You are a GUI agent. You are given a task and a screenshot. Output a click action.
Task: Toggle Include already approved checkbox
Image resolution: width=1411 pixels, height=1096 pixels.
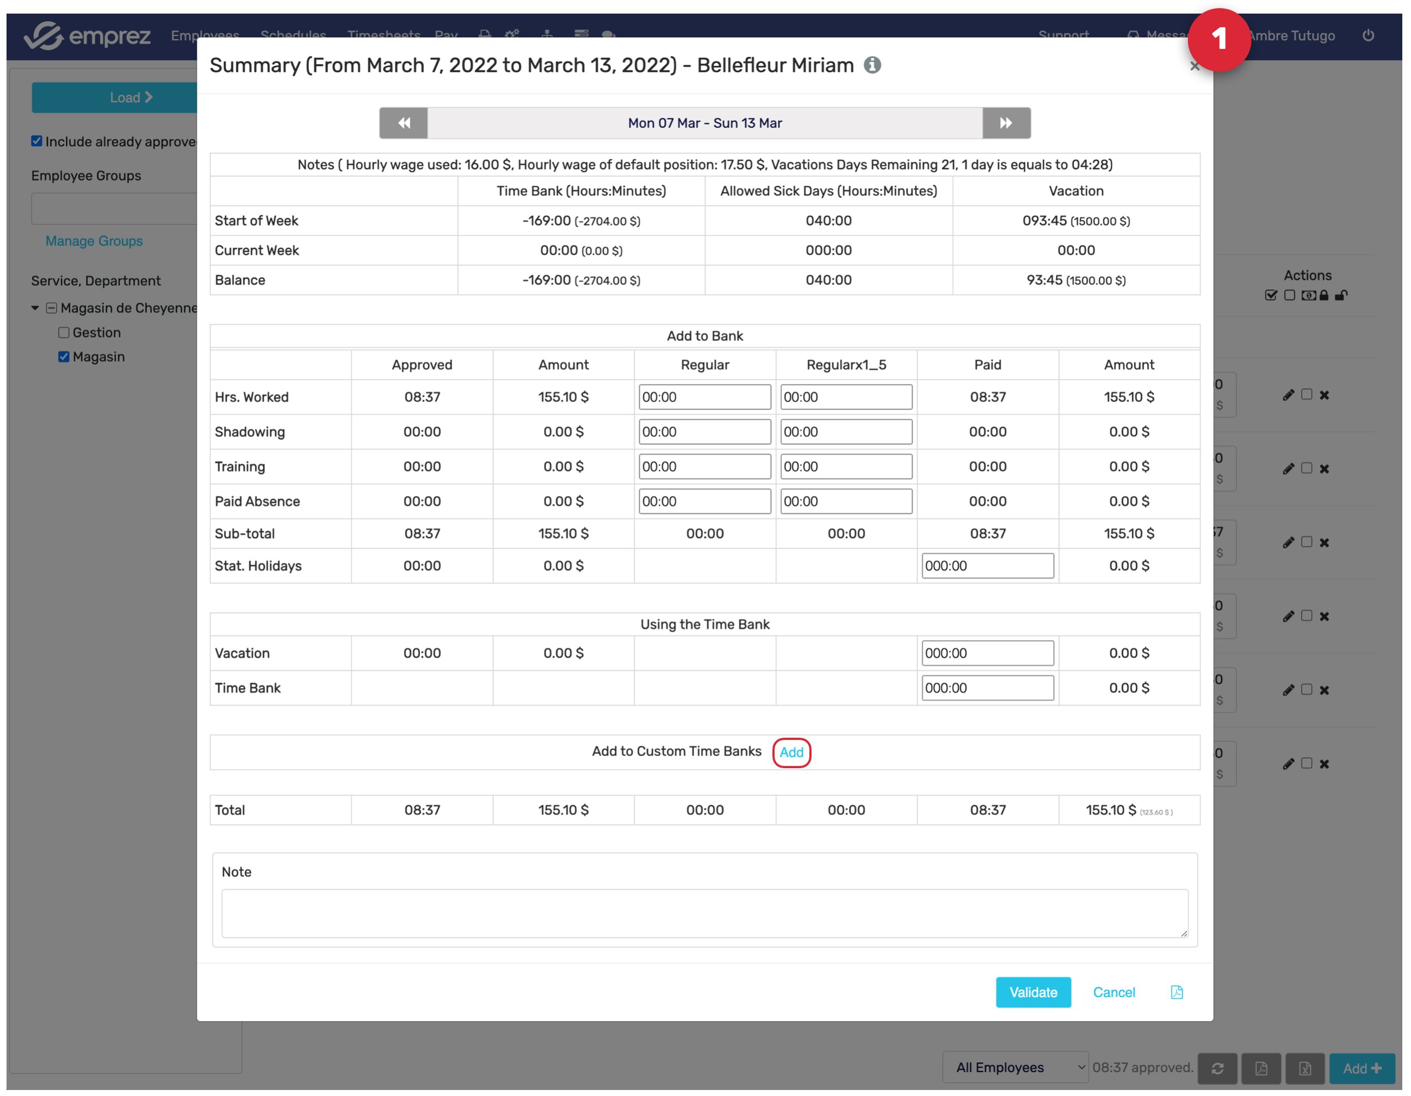(x=37, y=141)
